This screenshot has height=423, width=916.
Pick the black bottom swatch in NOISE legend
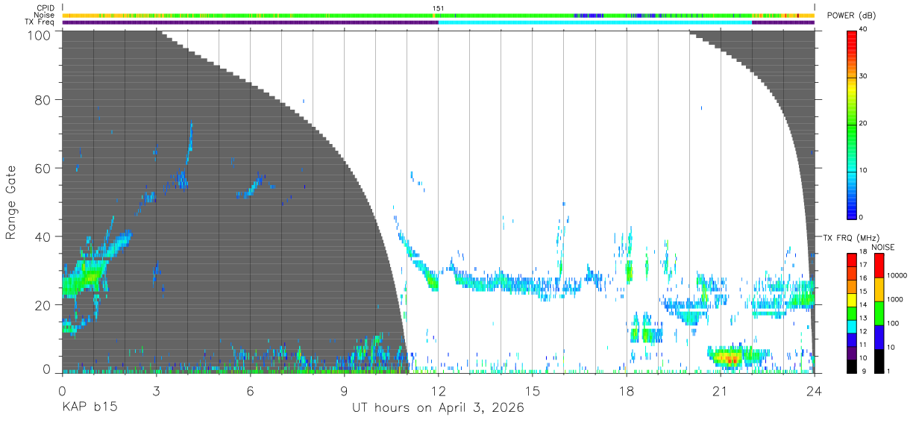pos(879,360)
